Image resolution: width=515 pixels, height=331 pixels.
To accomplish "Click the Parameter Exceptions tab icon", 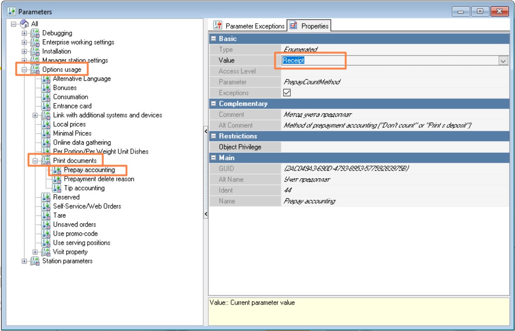I will (x=218, y=26).
